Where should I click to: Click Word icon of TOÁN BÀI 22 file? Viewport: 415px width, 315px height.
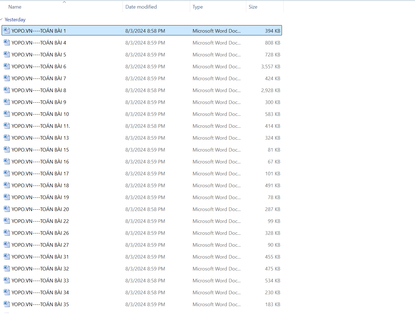(7, 221)
